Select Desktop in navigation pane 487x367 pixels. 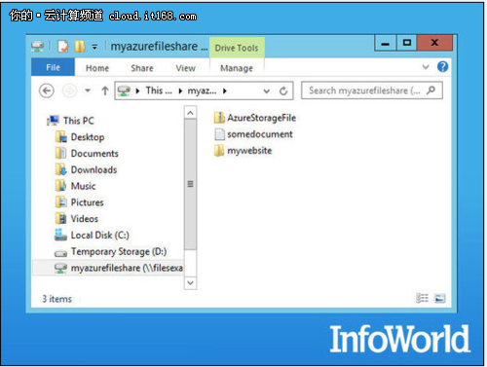pyautogui.click(x=88, y=137)
